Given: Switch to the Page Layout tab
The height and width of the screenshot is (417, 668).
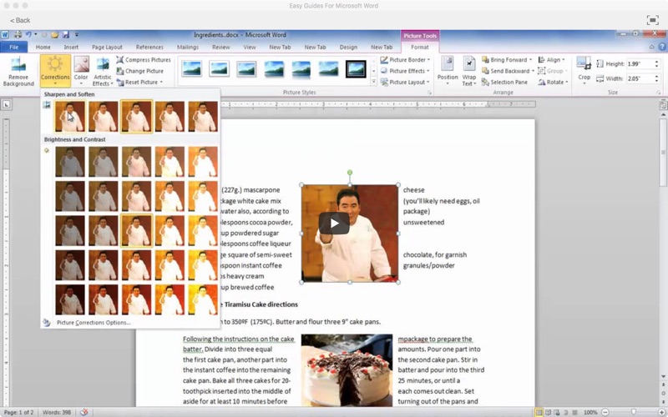Looking at the screenshot, I should [x=107, y=48].
